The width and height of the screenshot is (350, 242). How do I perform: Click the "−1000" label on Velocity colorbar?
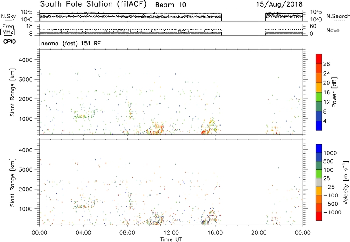click(332, 212)
